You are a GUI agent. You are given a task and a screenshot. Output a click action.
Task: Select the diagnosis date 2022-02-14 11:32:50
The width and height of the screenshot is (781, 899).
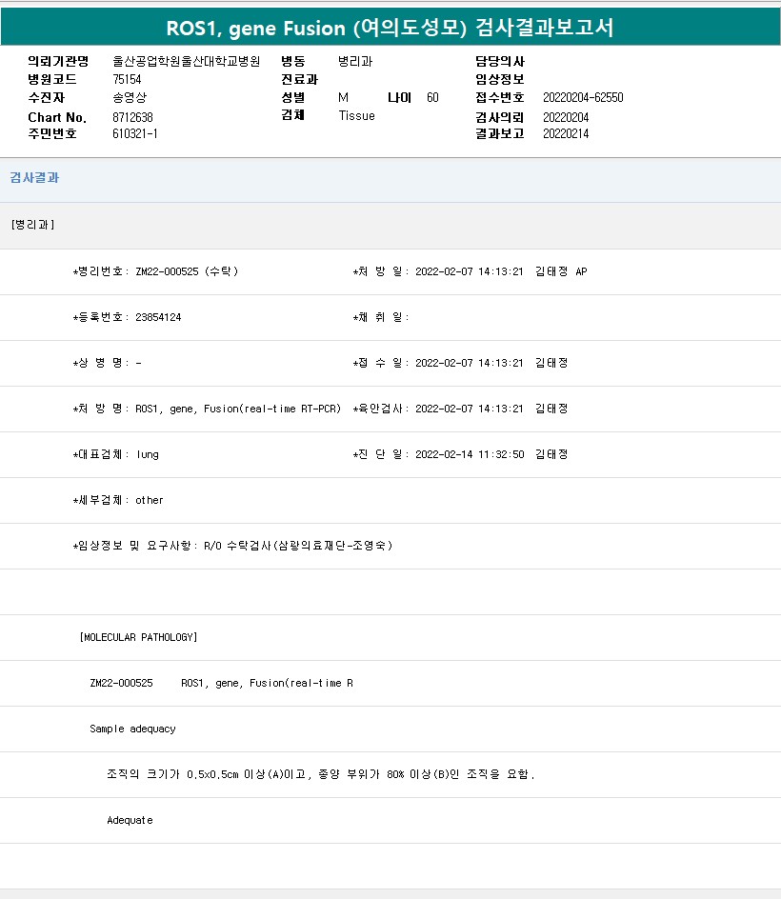coord(470,454)
